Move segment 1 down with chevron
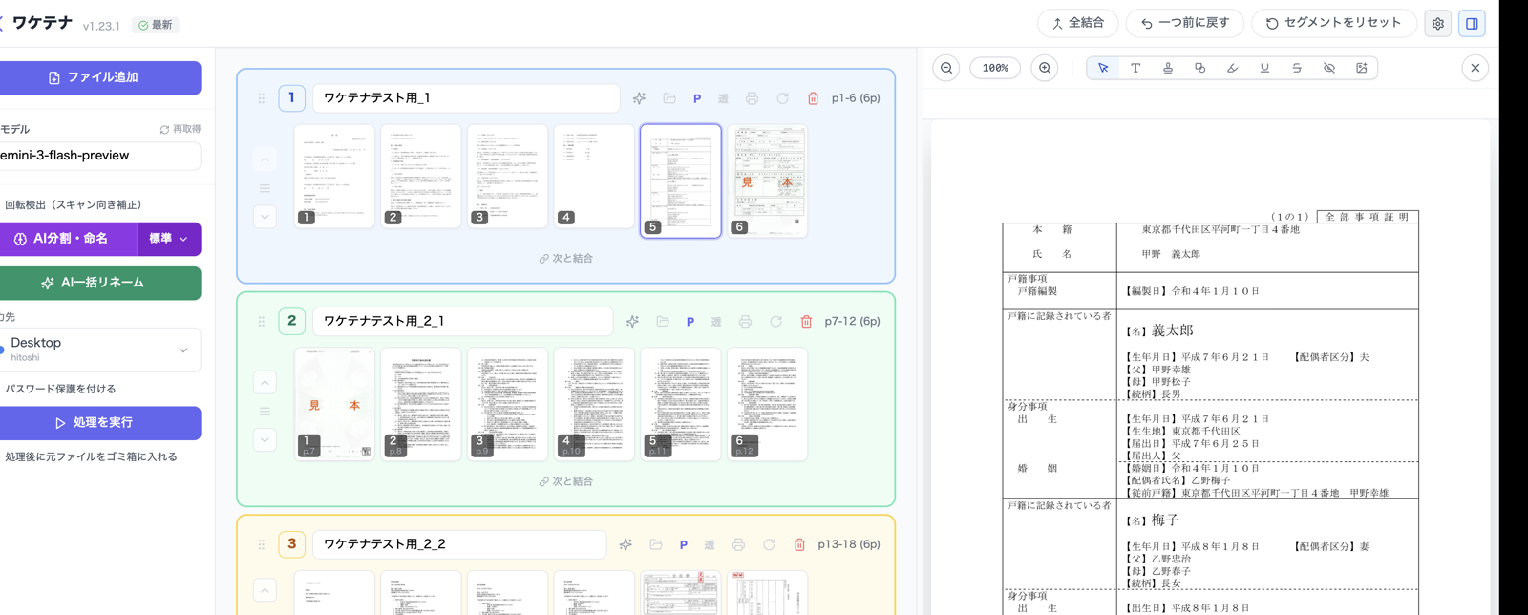This screenshot has width=1528, height=615. pyautogui.click(x=265, y=217)
